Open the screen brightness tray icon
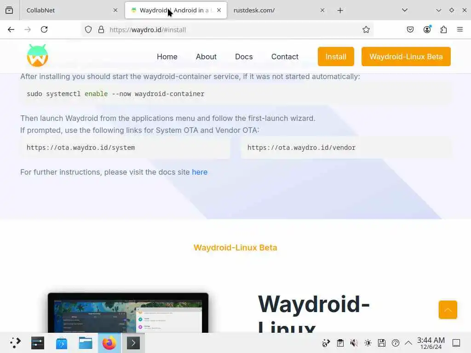The image size is (471, 353). pos(368,343)
